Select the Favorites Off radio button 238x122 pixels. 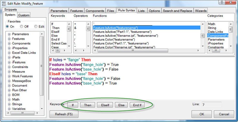[21, 26]
